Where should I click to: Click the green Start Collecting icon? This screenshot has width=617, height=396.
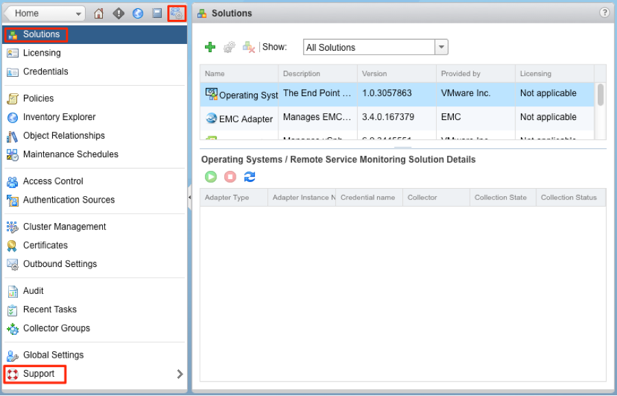[x=211, y=177]
